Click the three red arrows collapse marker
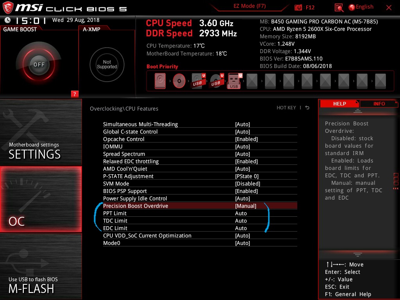Screen dimensions: 400x300 395,189
